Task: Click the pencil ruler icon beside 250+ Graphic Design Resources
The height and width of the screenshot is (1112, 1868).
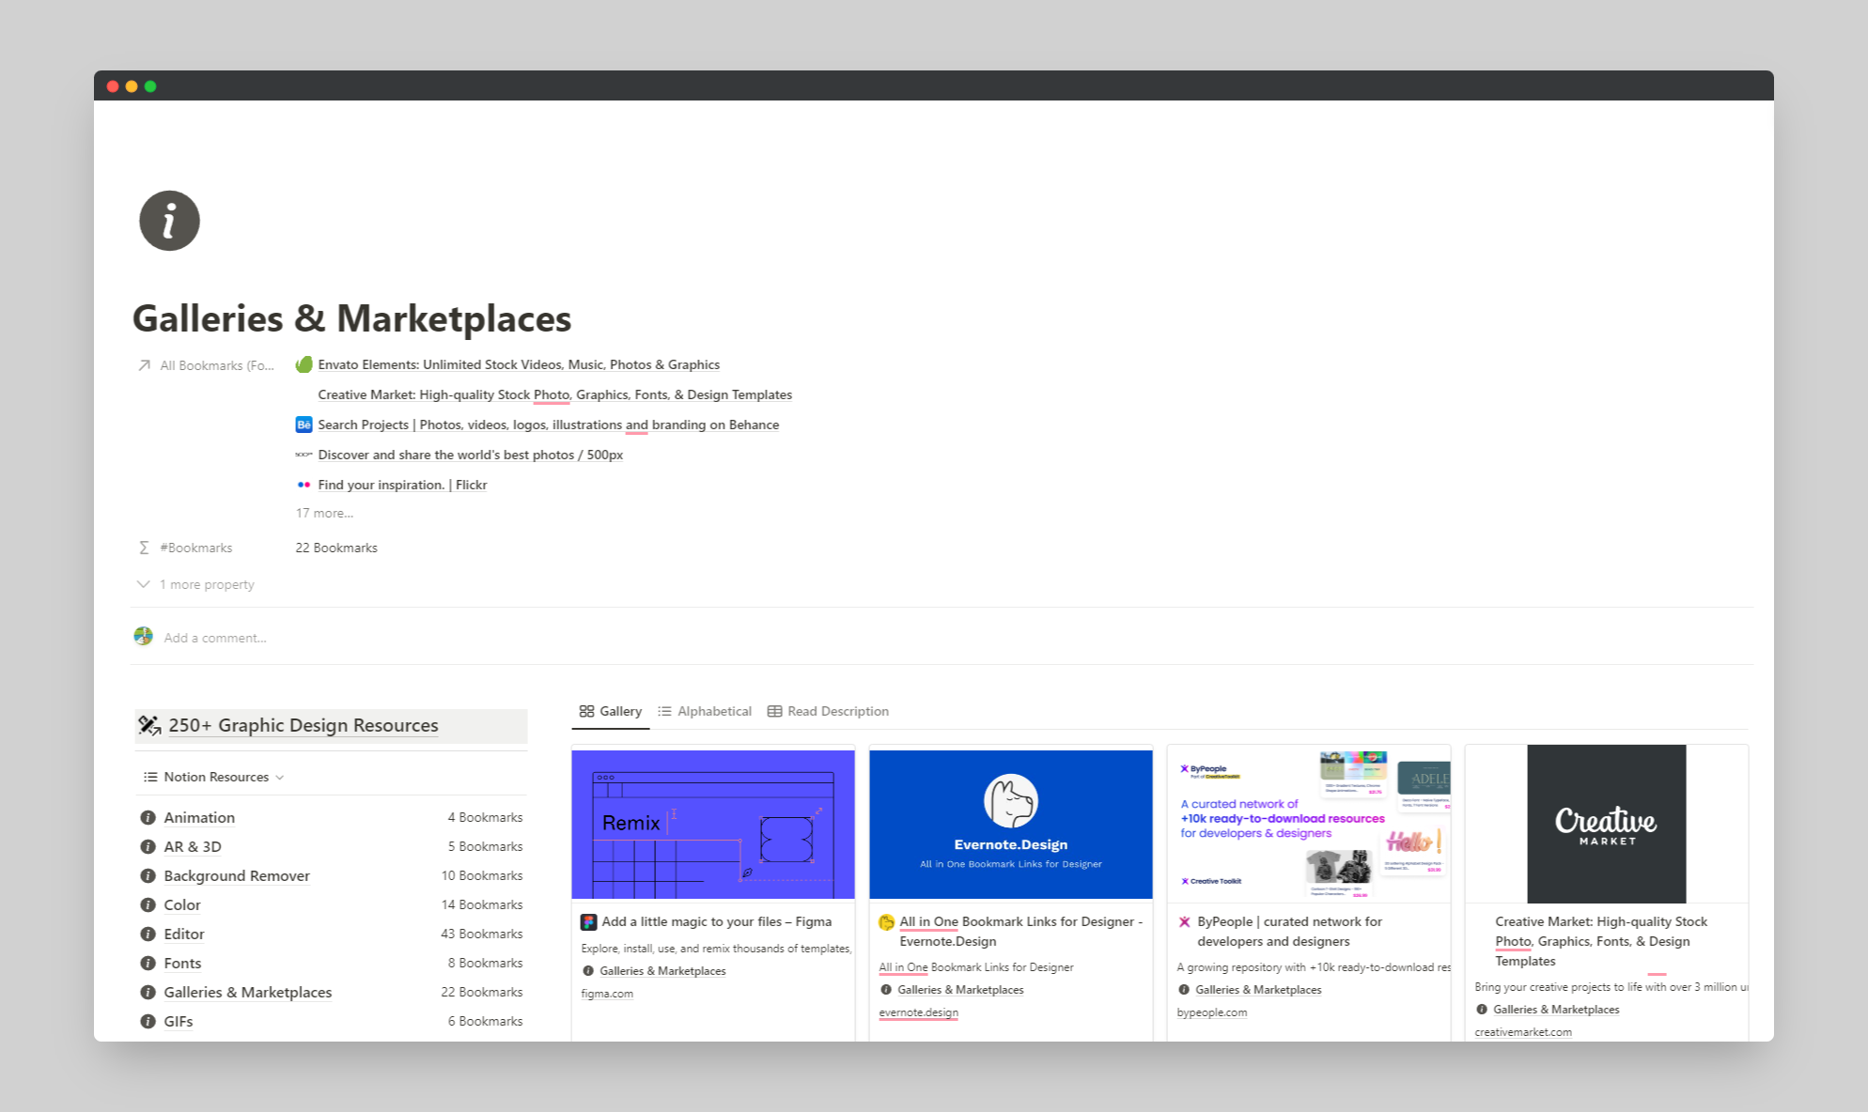Action: point(149,725)
